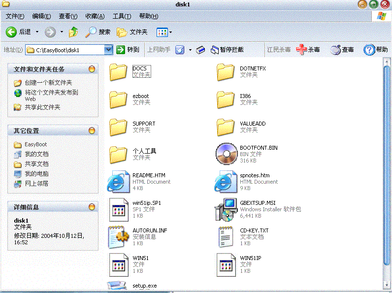This screenshot has height=293, width=392.
Task: Click the Back (后退) arrow button
Action: 11,32
